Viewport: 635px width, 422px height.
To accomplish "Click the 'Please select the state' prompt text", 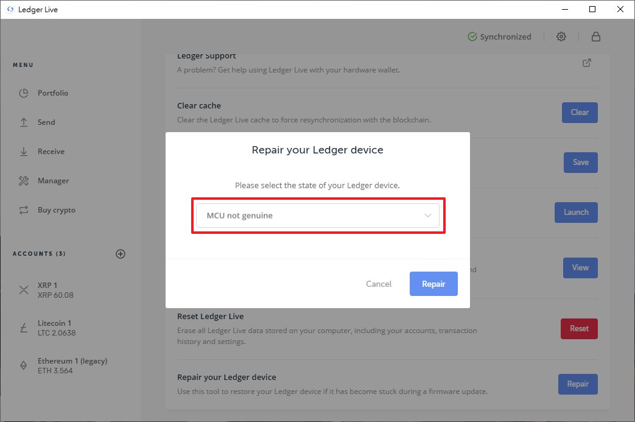I will click(317, 185).
